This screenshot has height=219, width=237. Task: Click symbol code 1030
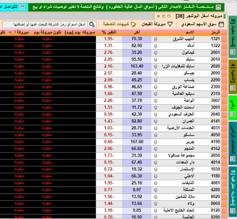tap(216, 169)
